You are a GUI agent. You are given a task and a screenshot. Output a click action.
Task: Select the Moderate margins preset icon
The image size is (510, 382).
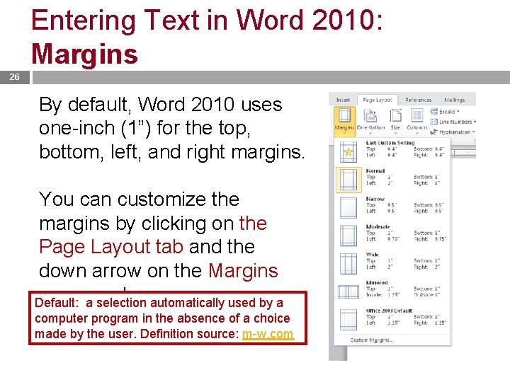click(x=348, y=236)
